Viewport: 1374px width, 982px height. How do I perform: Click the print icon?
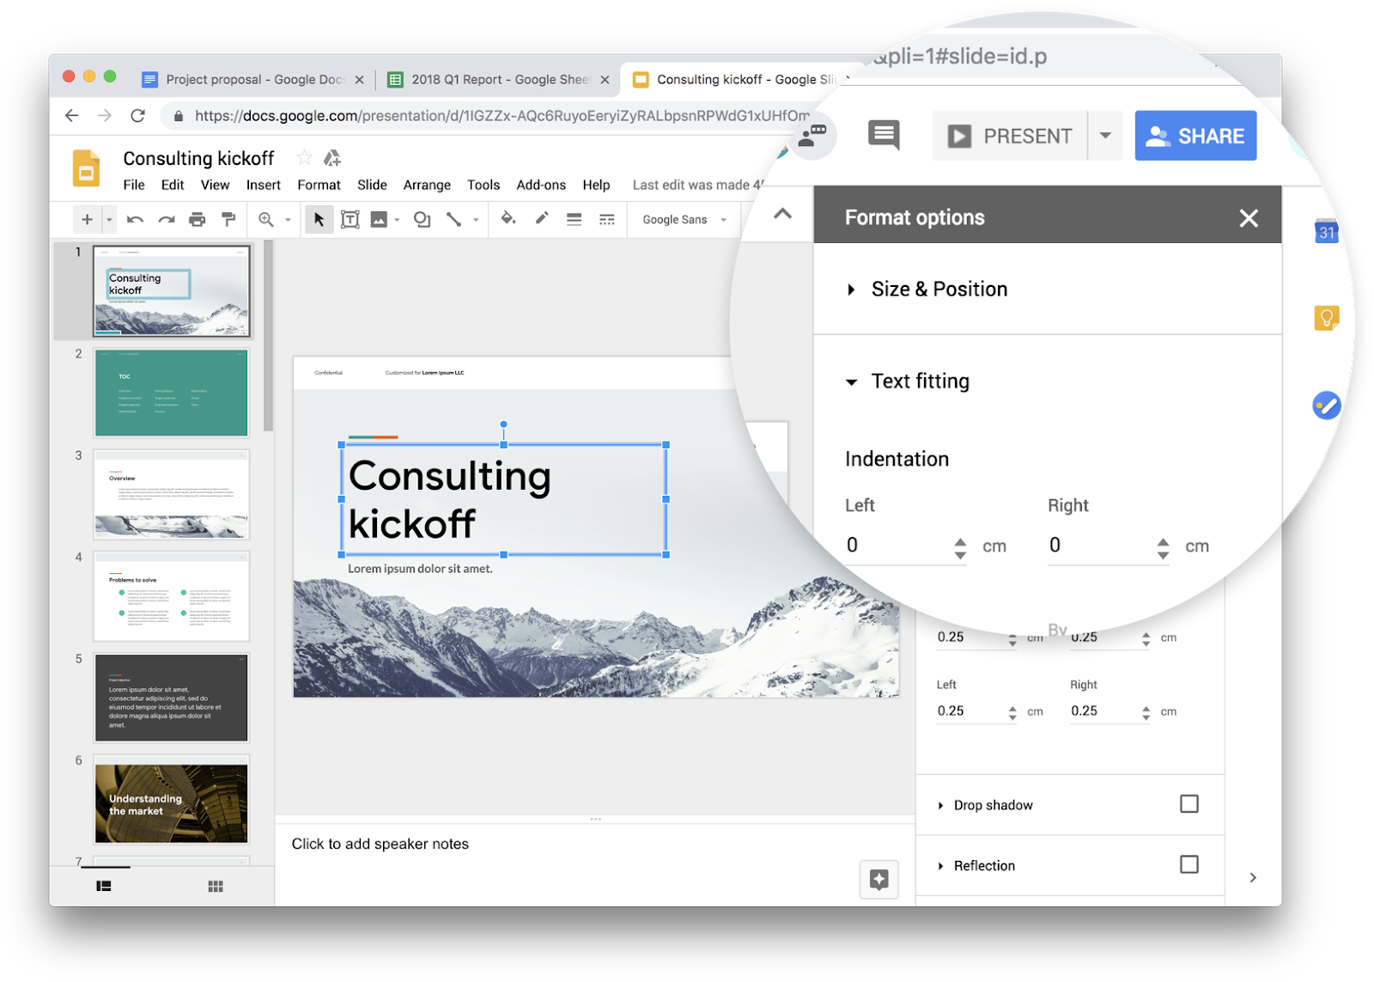coord(198,219)
